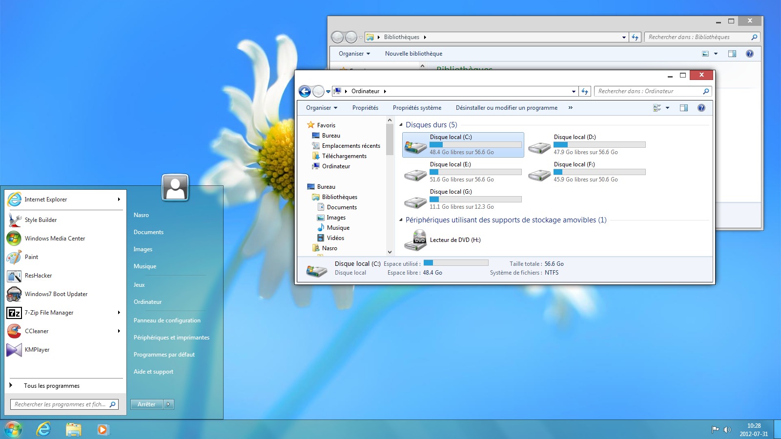Open Internet Explorer from Start menu list
The width and height of the screenshot is (781, 439).
[x=64, y=200]
